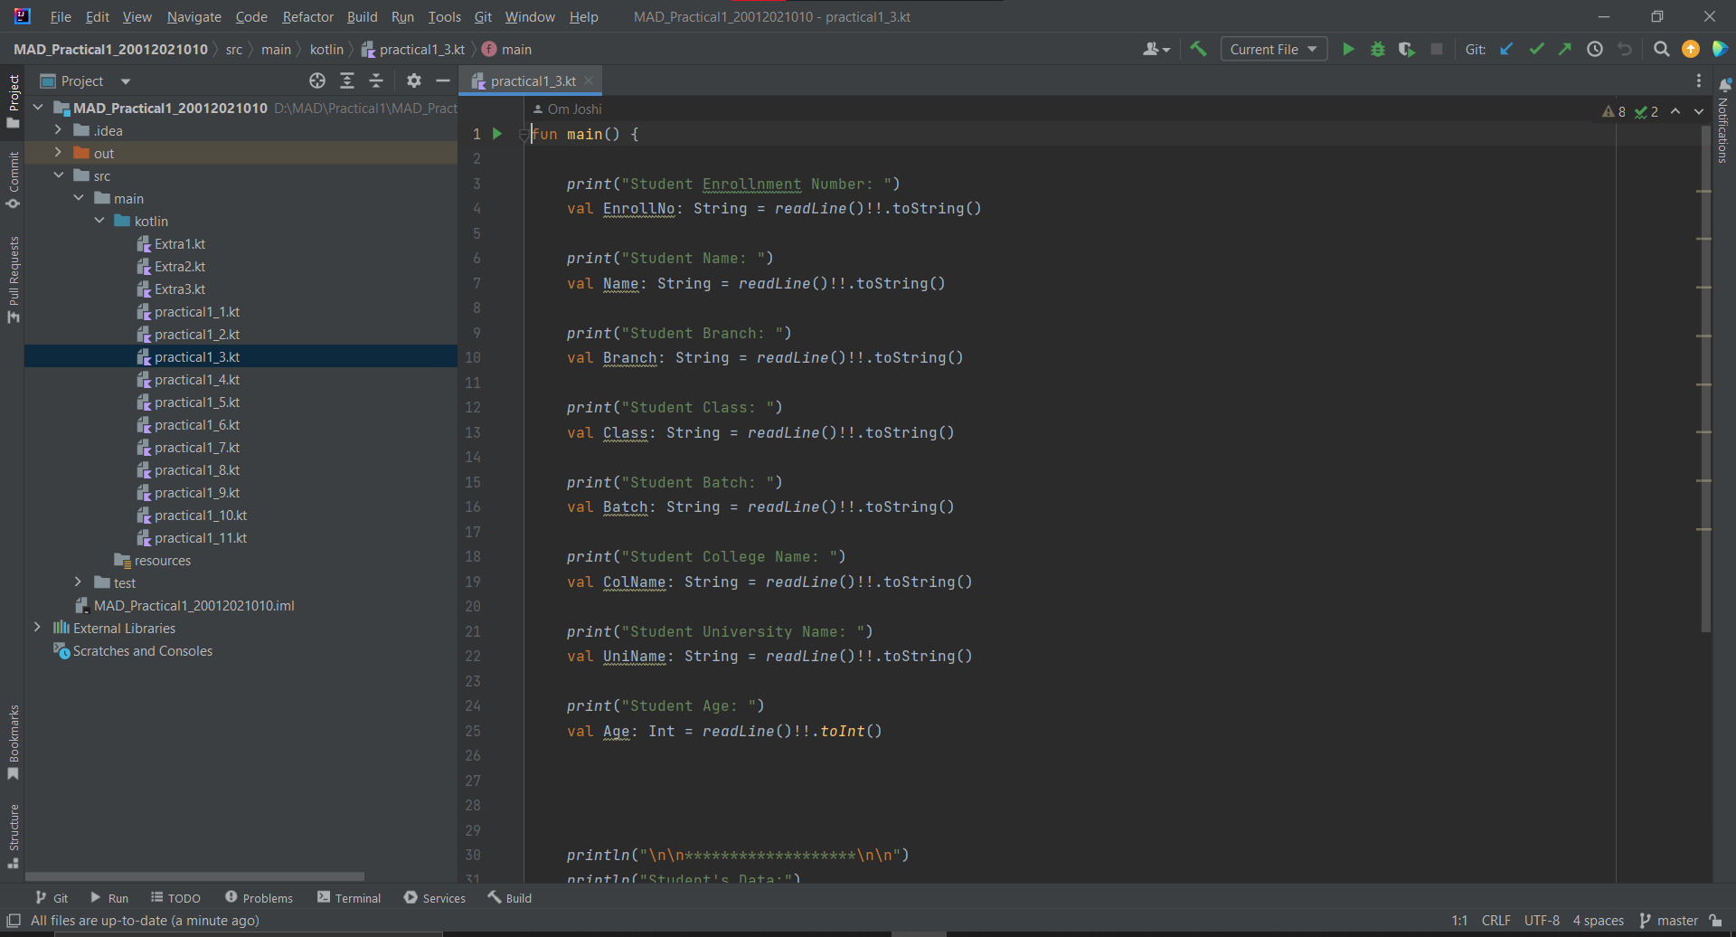This screenshot has width=1736, height=937.
Task: Expand the test folder
Action: pos(79,582)
